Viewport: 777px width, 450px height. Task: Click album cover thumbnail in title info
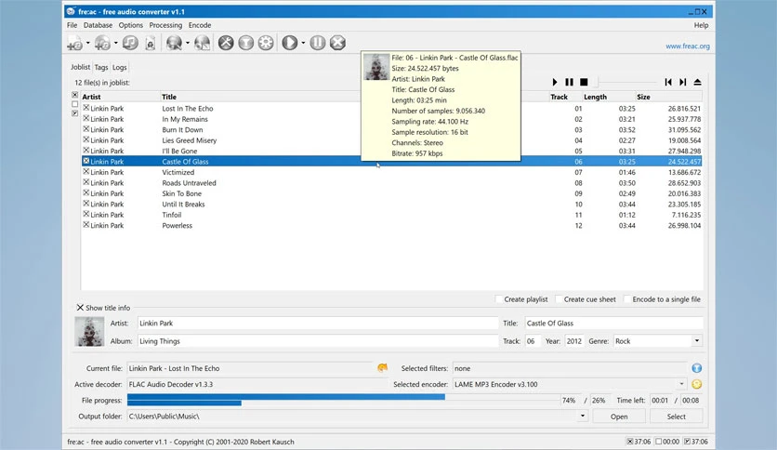tap(89, 332)
